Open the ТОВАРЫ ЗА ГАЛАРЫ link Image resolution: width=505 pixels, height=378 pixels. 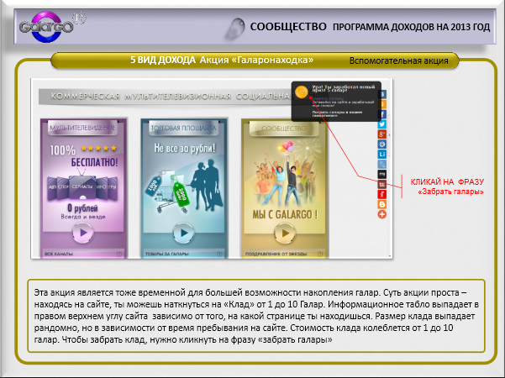(x=167, y=254)
